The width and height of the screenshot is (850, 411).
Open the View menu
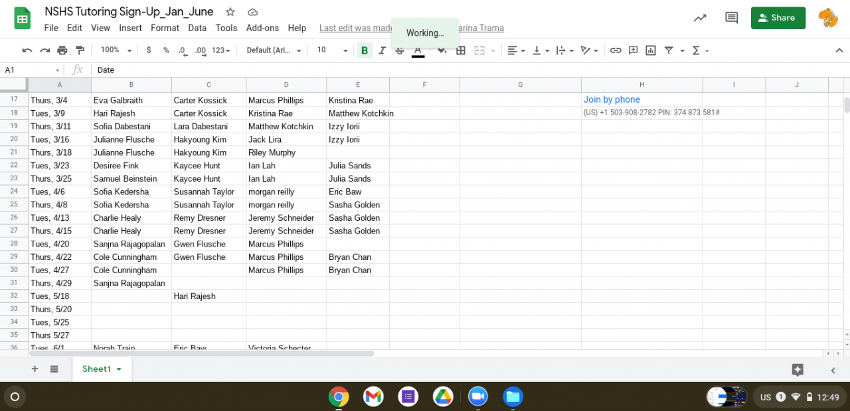100,28
